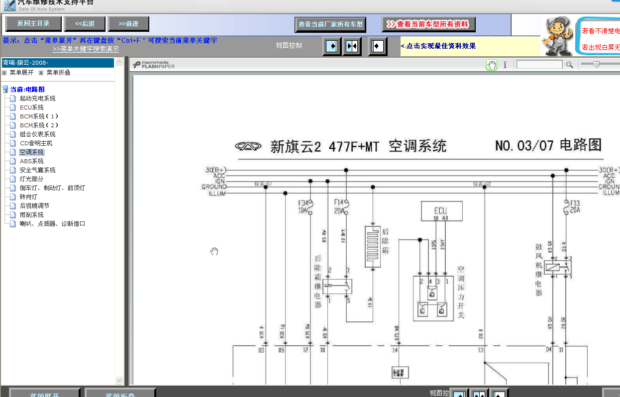Viewport: 620px width, 397px height.
Task: Click the F13 20A fuse label
Action: click(575, 206)
